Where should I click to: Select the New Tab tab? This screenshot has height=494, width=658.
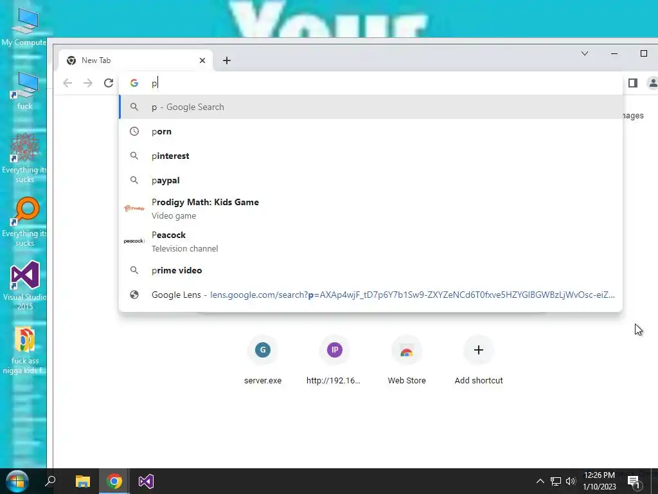pos(136,60)
